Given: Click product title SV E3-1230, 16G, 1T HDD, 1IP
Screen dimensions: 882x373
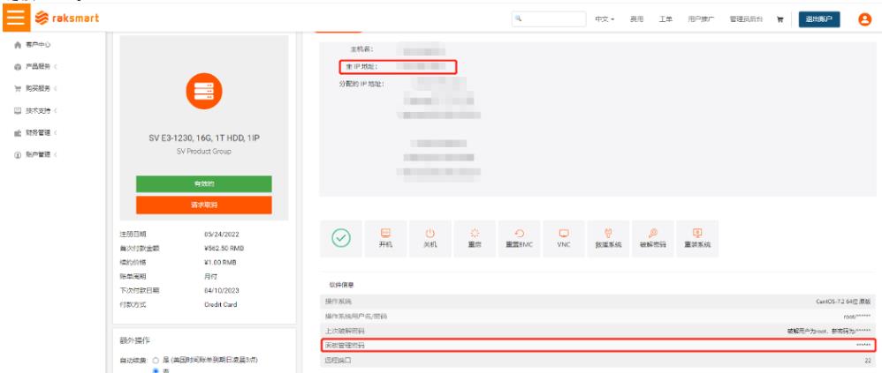Looking at the screenshot, I should coord(204,138).
